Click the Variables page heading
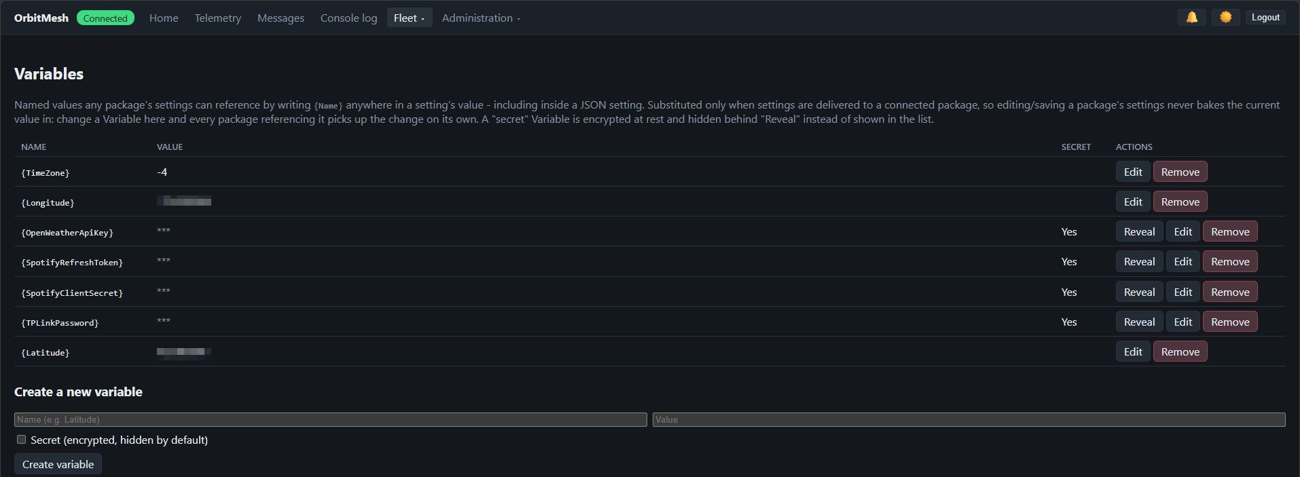This screenshot has width=1300, height=477. click(x=49, y=74)
